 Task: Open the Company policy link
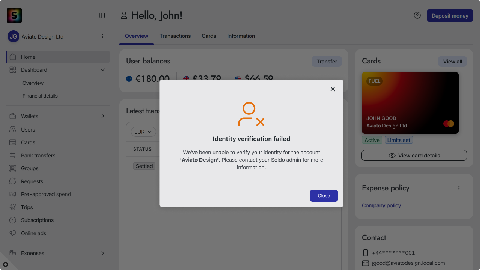tap(381, 205)
